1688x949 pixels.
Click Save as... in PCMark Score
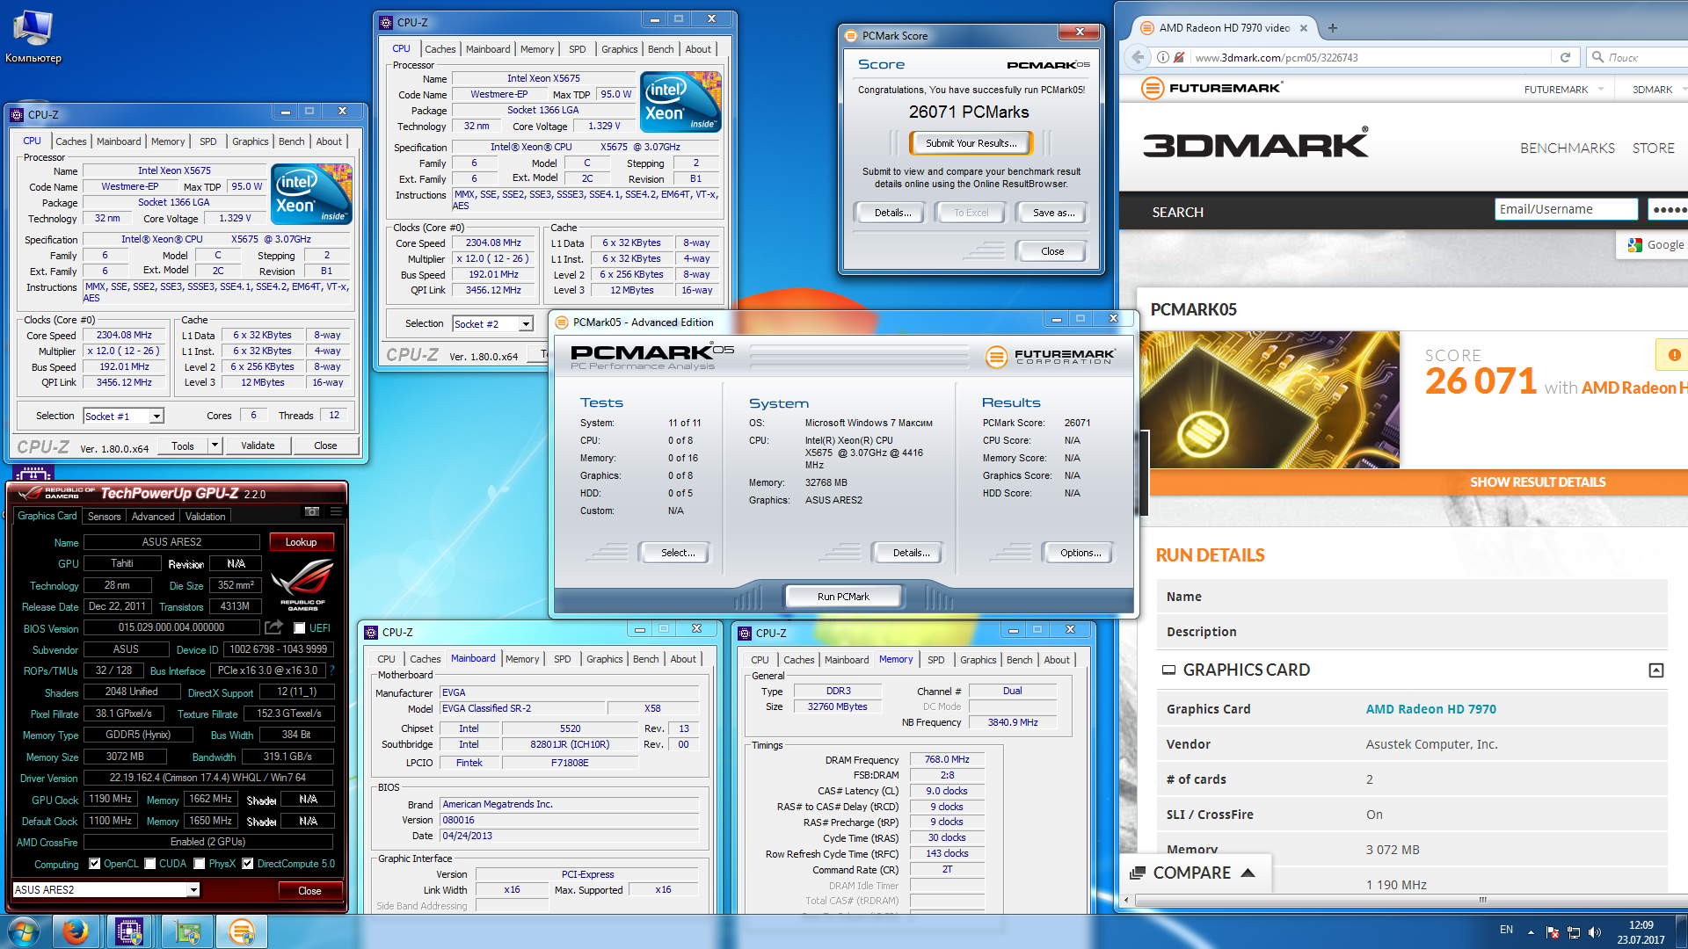1053,213
